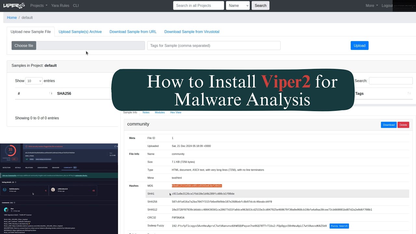Sort table by Tags column arrows
This screenshot has height=234, width=416.
point(409,93)
